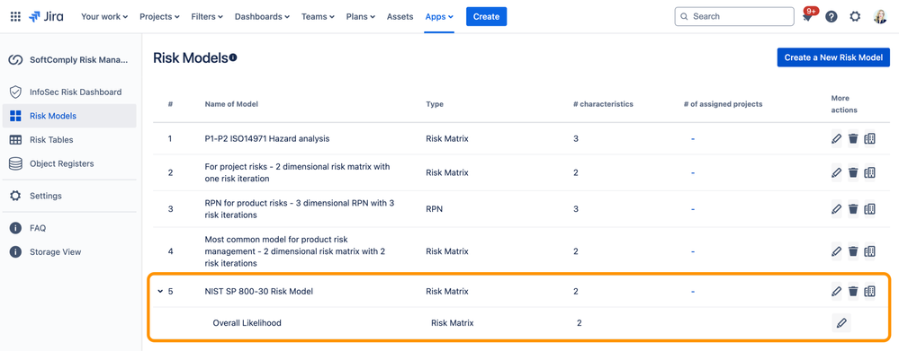The image size is (899, 351).
Task: Edit the P1-P2 ISO14971 Hazard analysis model
Action: [x=837, y=139]
